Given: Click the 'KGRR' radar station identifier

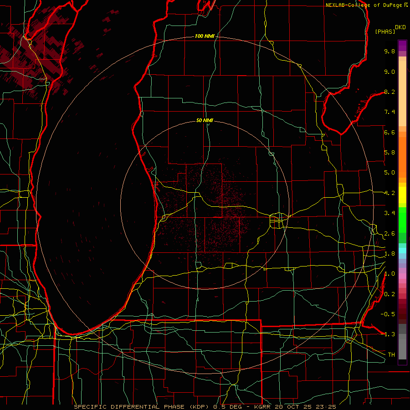Looking at the screenshot, I should tap(263, 407).
